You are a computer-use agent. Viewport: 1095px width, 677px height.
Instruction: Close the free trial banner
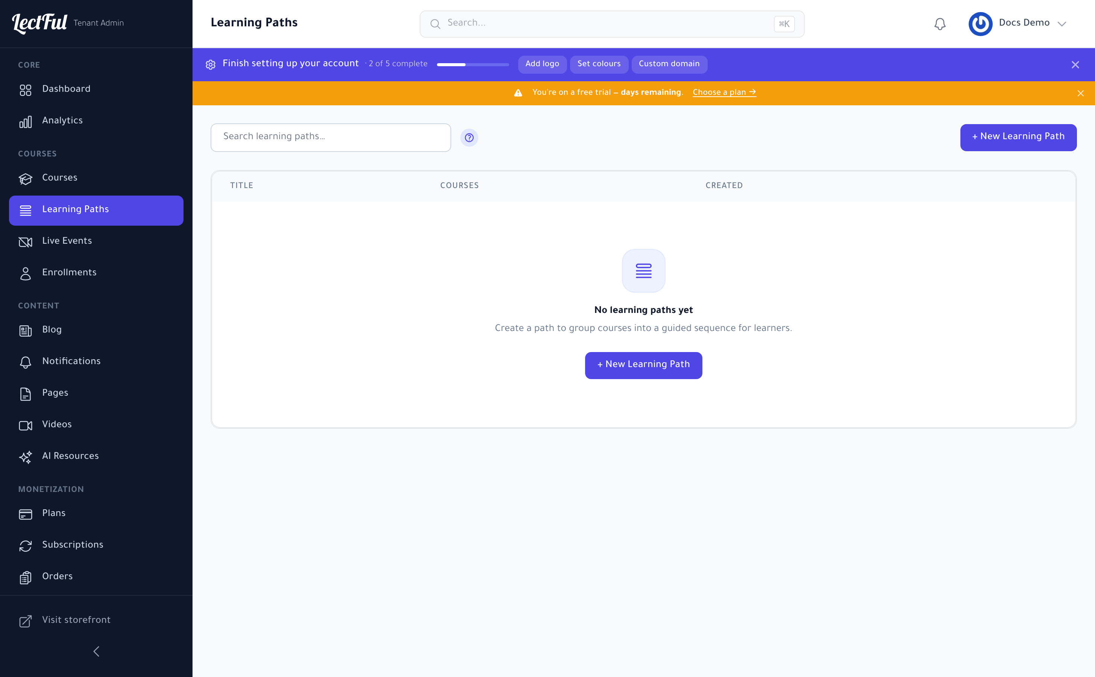(1080, 93)
